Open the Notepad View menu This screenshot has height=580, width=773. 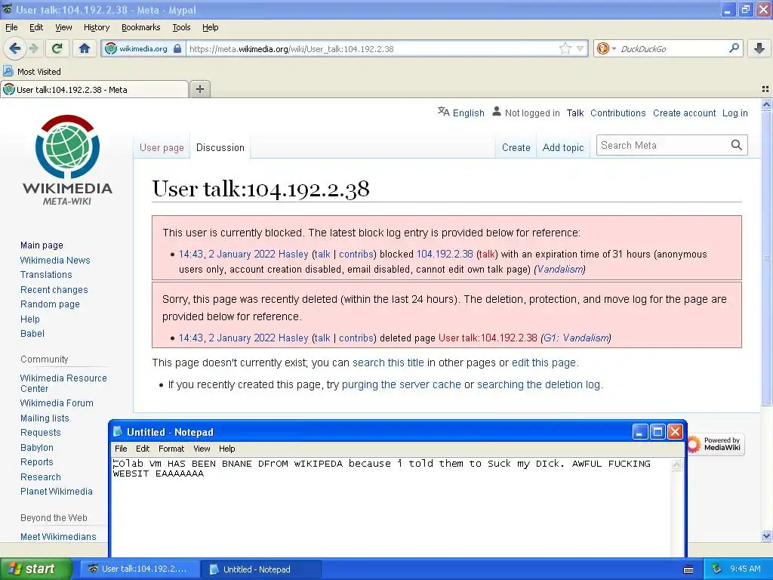[x=202, y=449]
